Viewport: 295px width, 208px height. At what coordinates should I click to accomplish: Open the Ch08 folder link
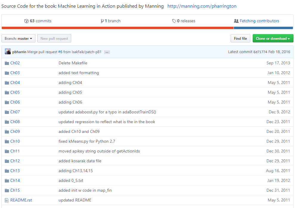click(x=15, y=122)
